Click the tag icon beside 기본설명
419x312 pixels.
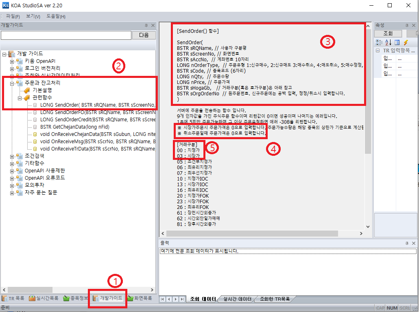click(27, 90)
